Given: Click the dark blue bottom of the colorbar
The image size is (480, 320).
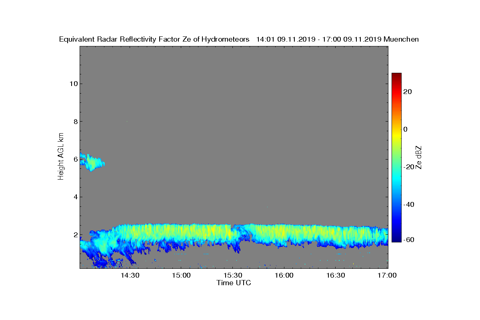Looking at the screenshot, I should click(x=396, y=239).
